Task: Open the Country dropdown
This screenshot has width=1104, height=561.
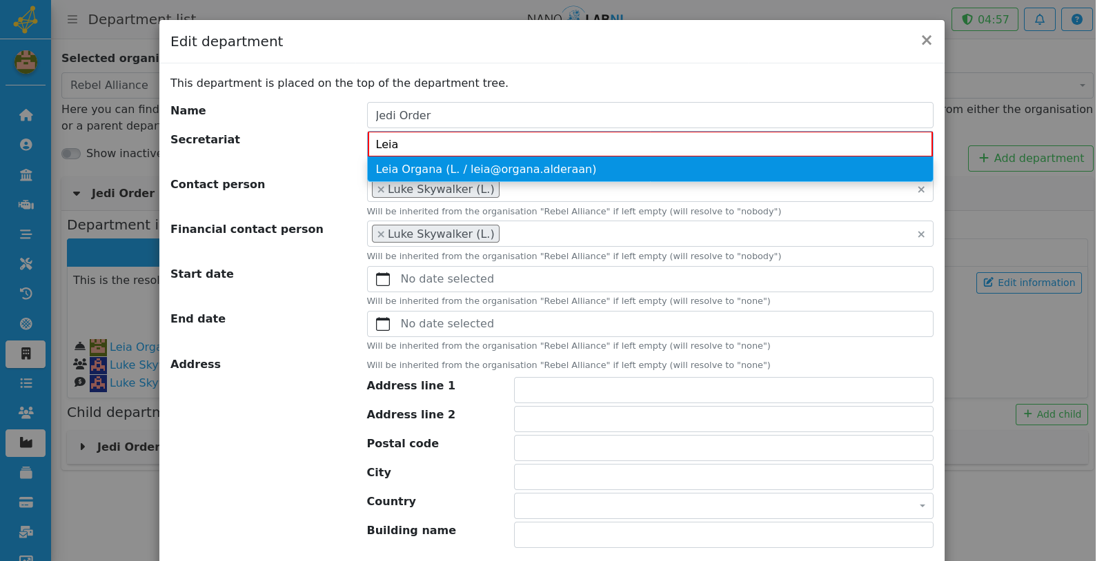Action: (x=723, y=506)
